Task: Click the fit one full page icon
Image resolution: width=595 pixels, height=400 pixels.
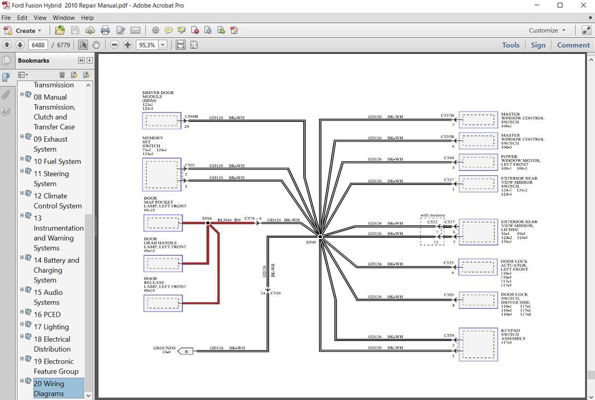Action: pyautogui.click(x=194, y=45)
